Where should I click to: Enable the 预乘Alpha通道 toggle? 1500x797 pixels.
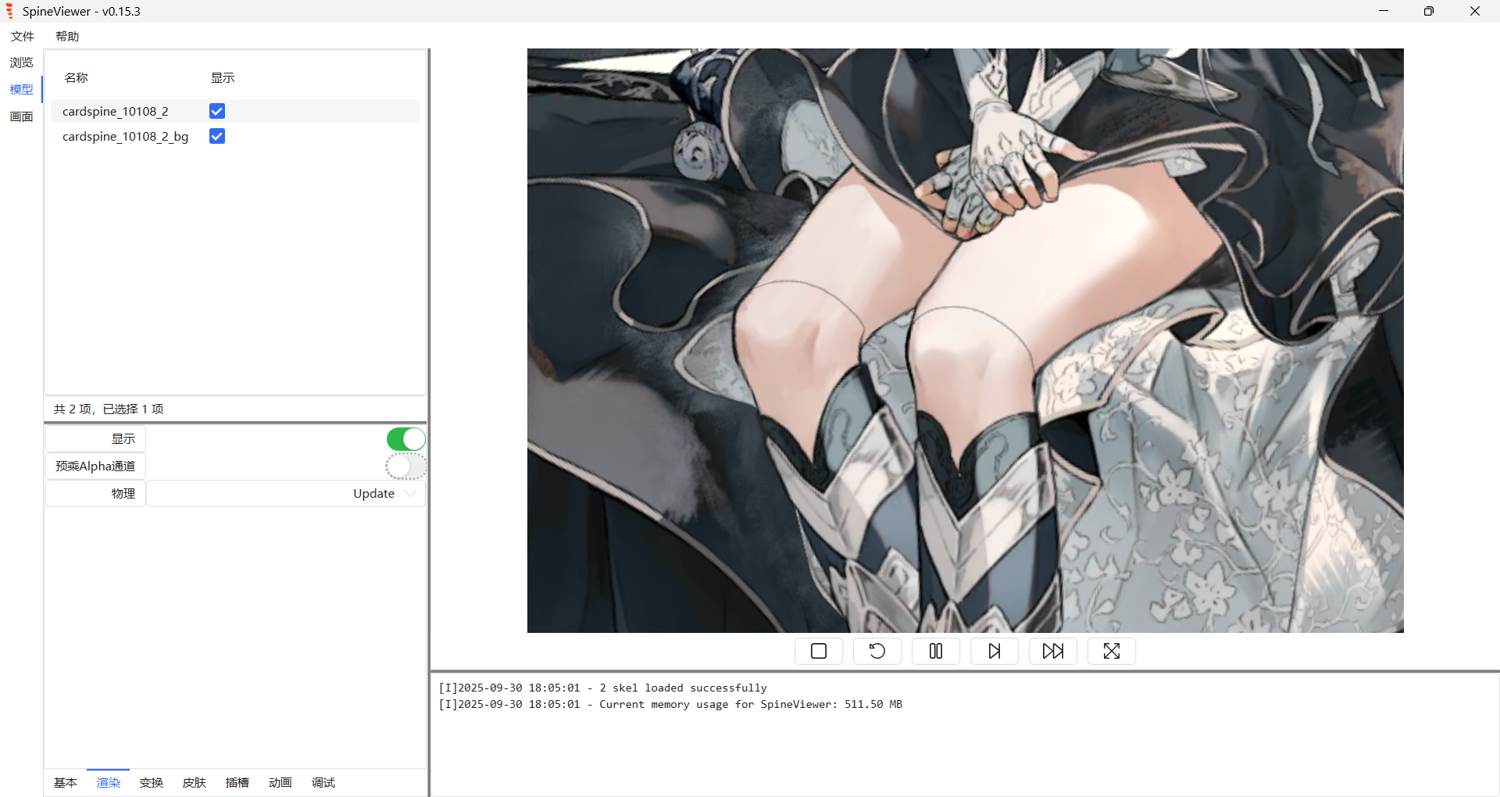coord(405,466)
